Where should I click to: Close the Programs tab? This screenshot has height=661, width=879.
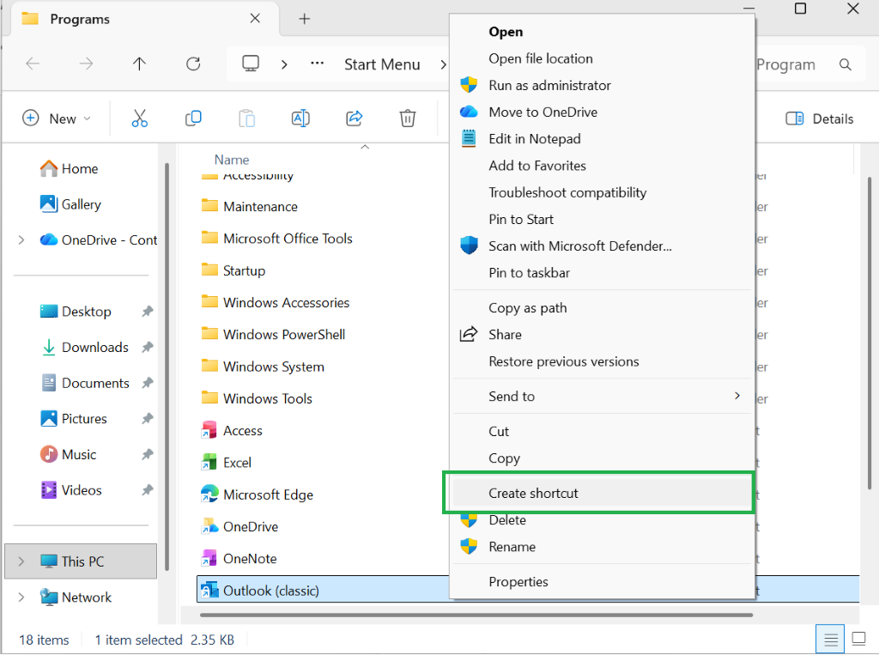(x=255, y=19)
